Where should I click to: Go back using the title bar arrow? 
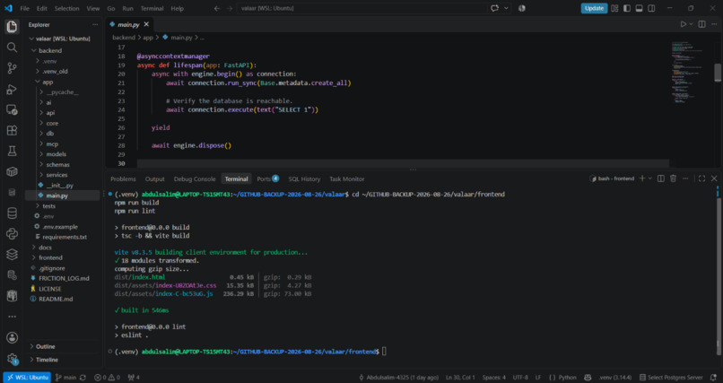(x=217, y=8)
